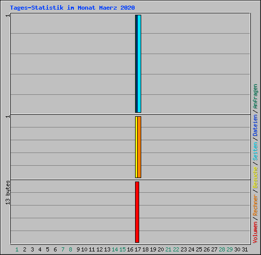This screenshot has width=261, height=255.
Task: Select day 9 on the axis
Action: point(78,249)
